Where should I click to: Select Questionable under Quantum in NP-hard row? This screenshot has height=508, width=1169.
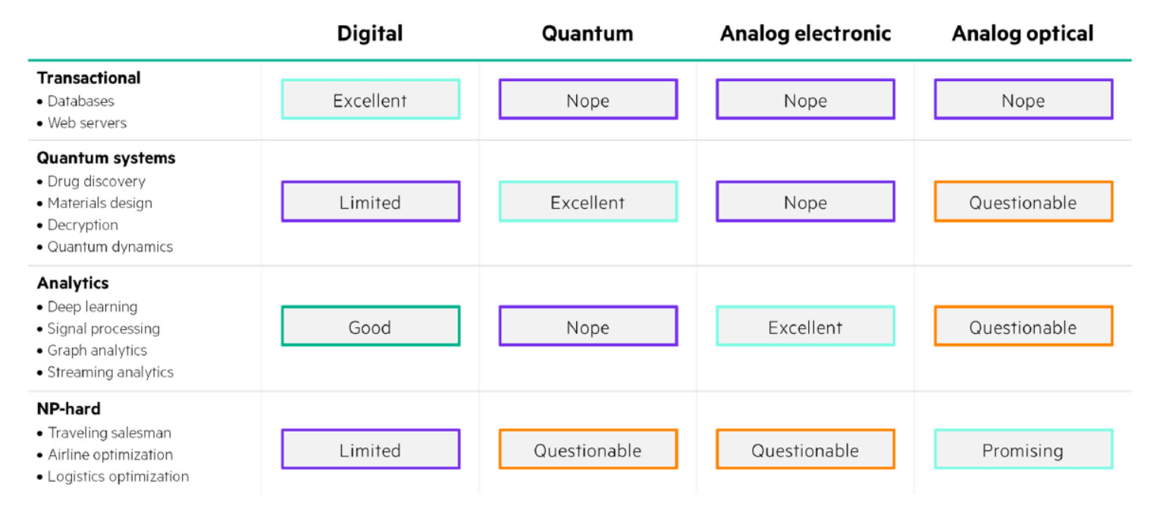[588, 449]
